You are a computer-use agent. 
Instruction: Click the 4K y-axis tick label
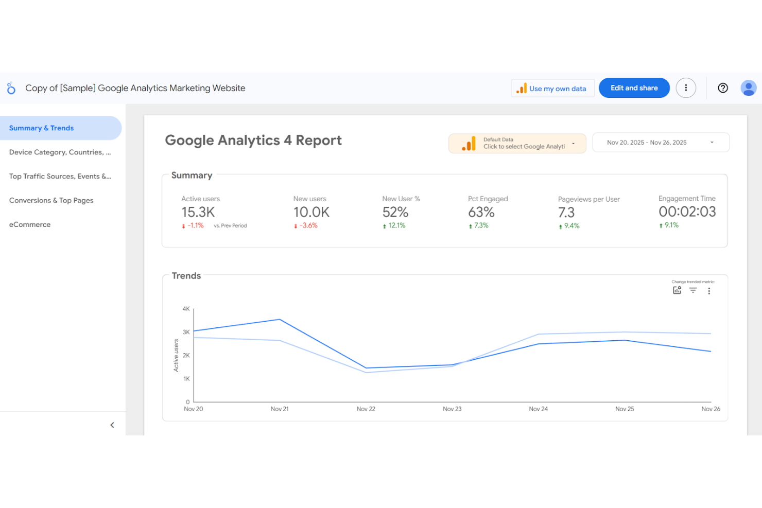186,309
